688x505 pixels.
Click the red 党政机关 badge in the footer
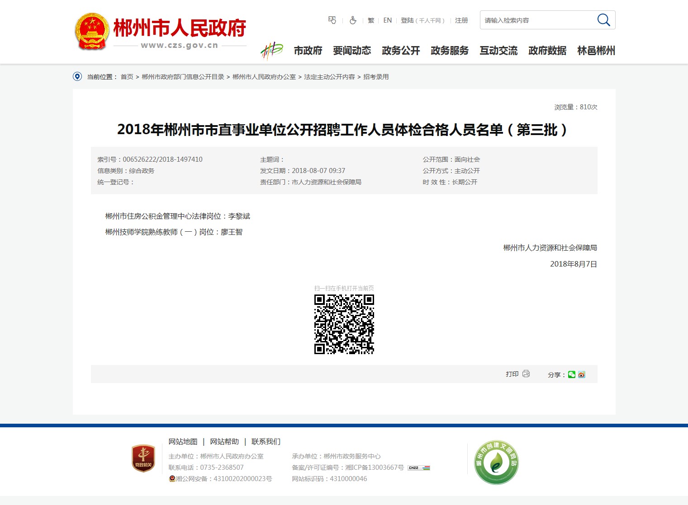143,458
